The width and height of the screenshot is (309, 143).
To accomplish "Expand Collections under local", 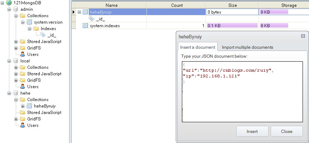I will (16, 67).
